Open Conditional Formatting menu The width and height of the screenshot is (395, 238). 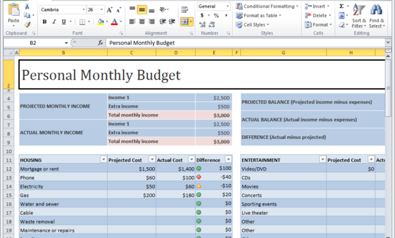pos(267,6)
